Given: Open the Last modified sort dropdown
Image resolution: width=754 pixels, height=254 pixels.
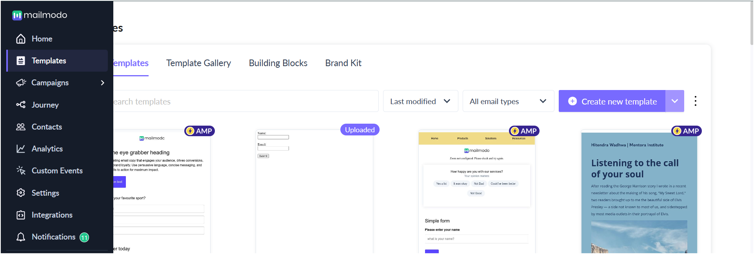Looking at the screenshot, I should tap(420, 101).
